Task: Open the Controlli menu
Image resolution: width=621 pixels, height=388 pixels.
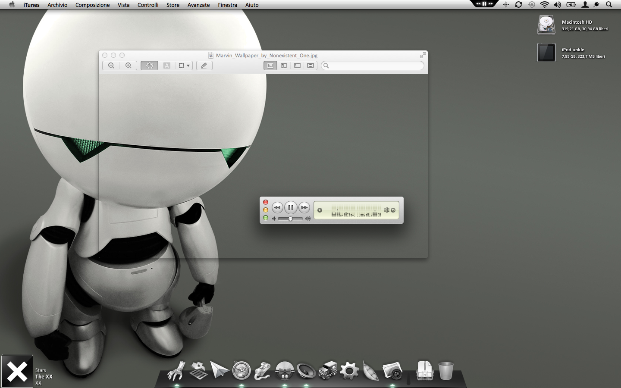Action: (148, 5)
